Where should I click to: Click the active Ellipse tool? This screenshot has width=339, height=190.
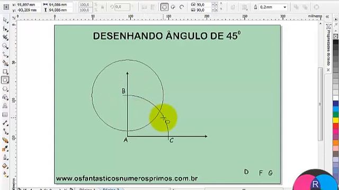click(x=5, y=80)
